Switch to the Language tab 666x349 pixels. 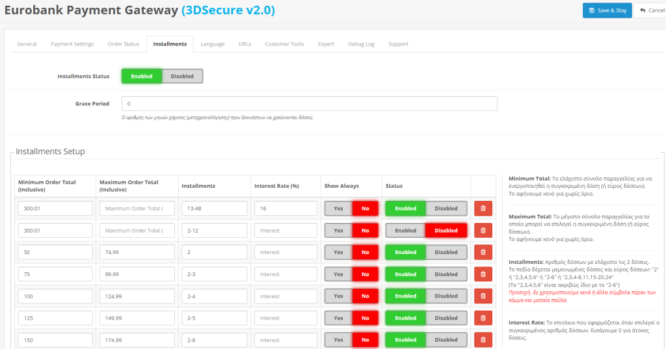[213, 44]
